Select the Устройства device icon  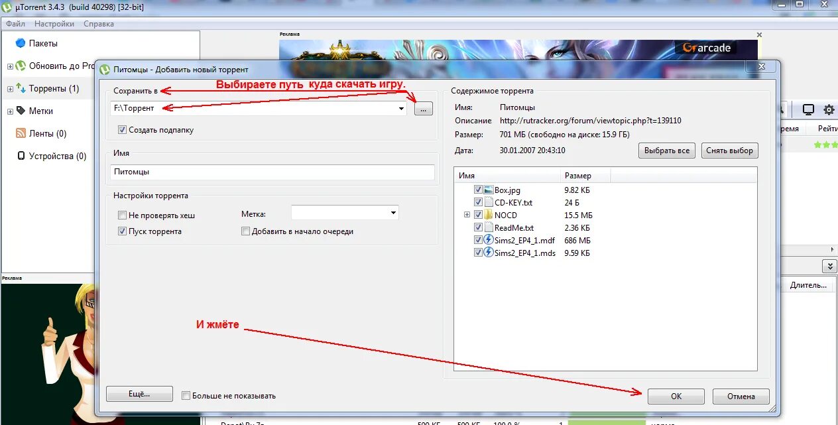(21, 156)
